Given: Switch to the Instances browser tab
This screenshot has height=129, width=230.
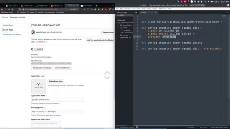Looking at the screenshot, I should (57, 6).
